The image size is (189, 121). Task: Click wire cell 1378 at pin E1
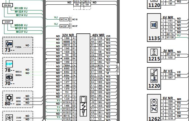click(x=67, y=78)
